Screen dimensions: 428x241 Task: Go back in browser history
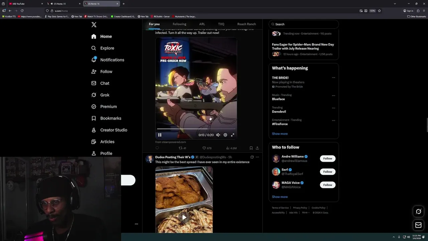pos(10,11)
